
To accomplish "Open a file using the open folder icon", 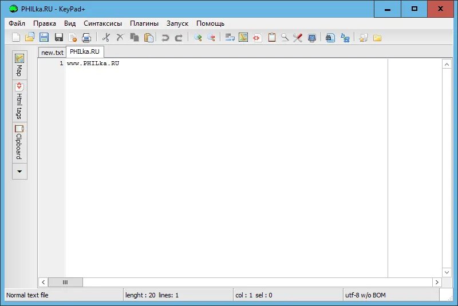I will click(x=30, y=37).
